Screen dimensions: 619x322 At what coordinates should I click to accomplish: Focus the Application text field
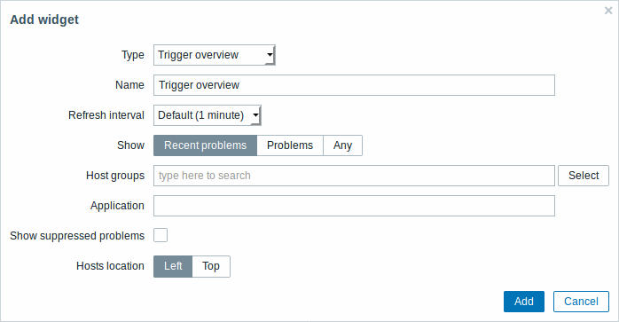click(x=354, y=206)
